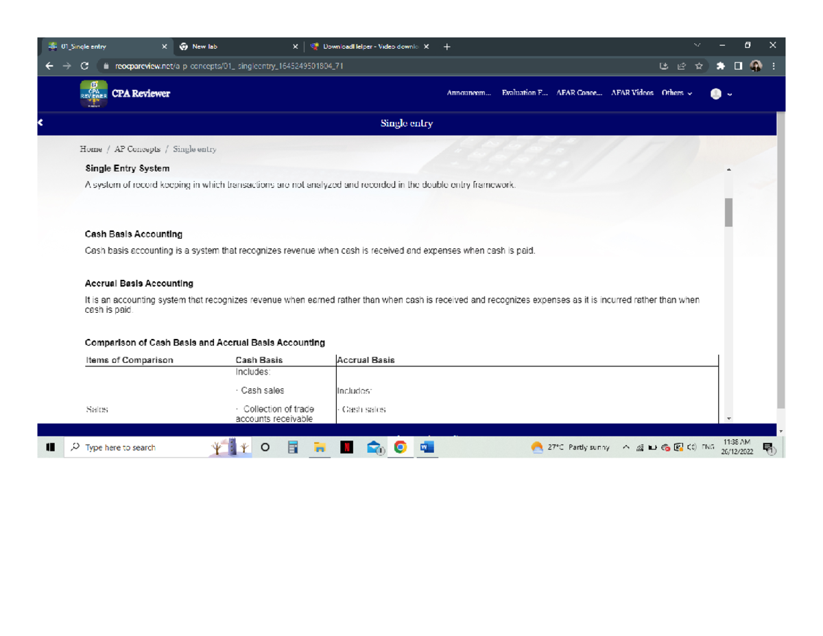Open File Explorer from the taskbar
823x636 pixels.
[x=320, y=447]
